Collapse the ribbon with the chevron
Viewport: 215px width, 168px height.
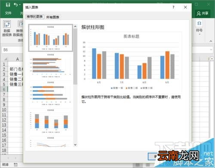[x=211, y=41]
